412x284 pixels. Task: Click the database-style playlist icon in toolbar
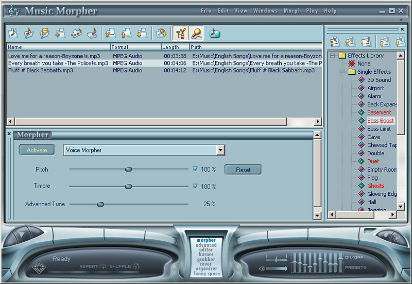[x=45, y=34]
